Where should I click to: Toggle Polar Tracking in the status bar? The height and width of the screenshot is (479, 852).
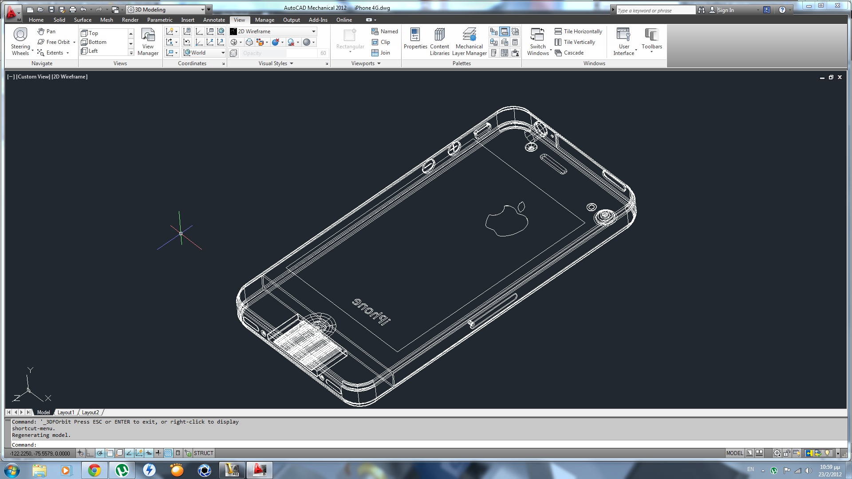click(100, 453)
